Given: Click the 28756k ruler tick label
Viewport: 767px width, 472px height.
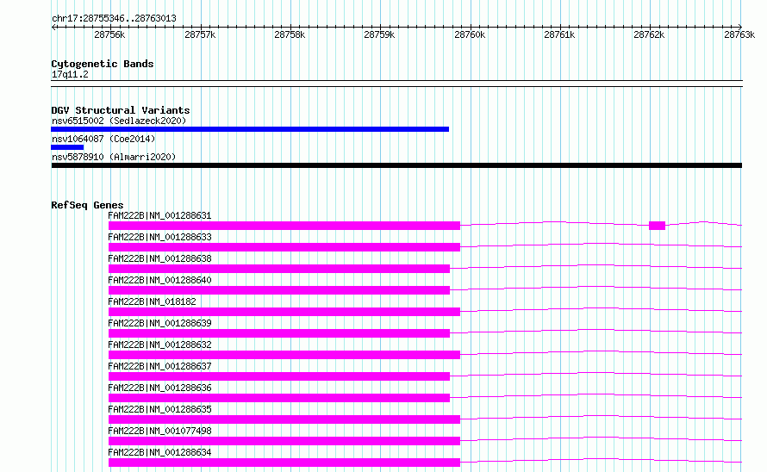Looking at the screenshot, I should point(109,34).
